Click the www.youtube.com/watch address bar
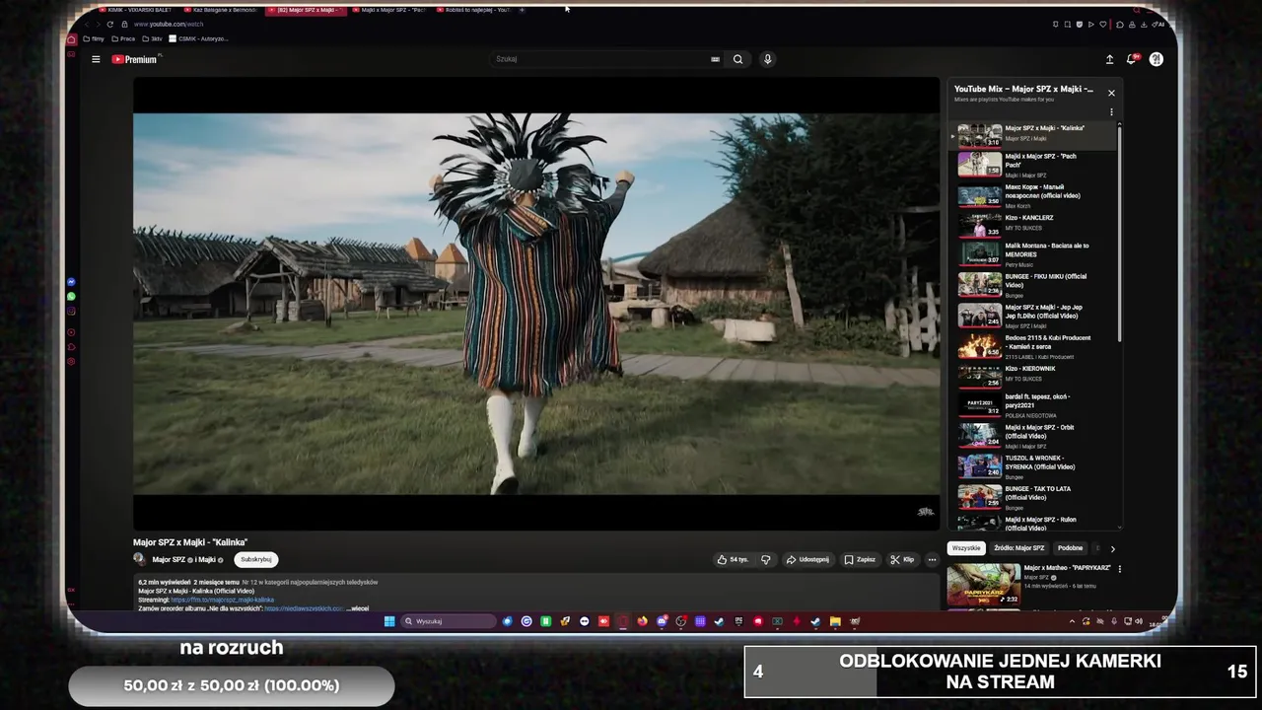Screen dimensions: 1262x710 tap(168, 24)
